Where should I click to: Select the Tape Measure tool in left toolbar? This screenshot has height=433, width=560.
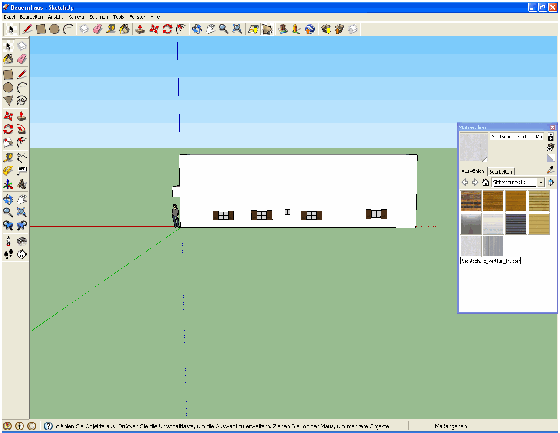click(8, 157)
